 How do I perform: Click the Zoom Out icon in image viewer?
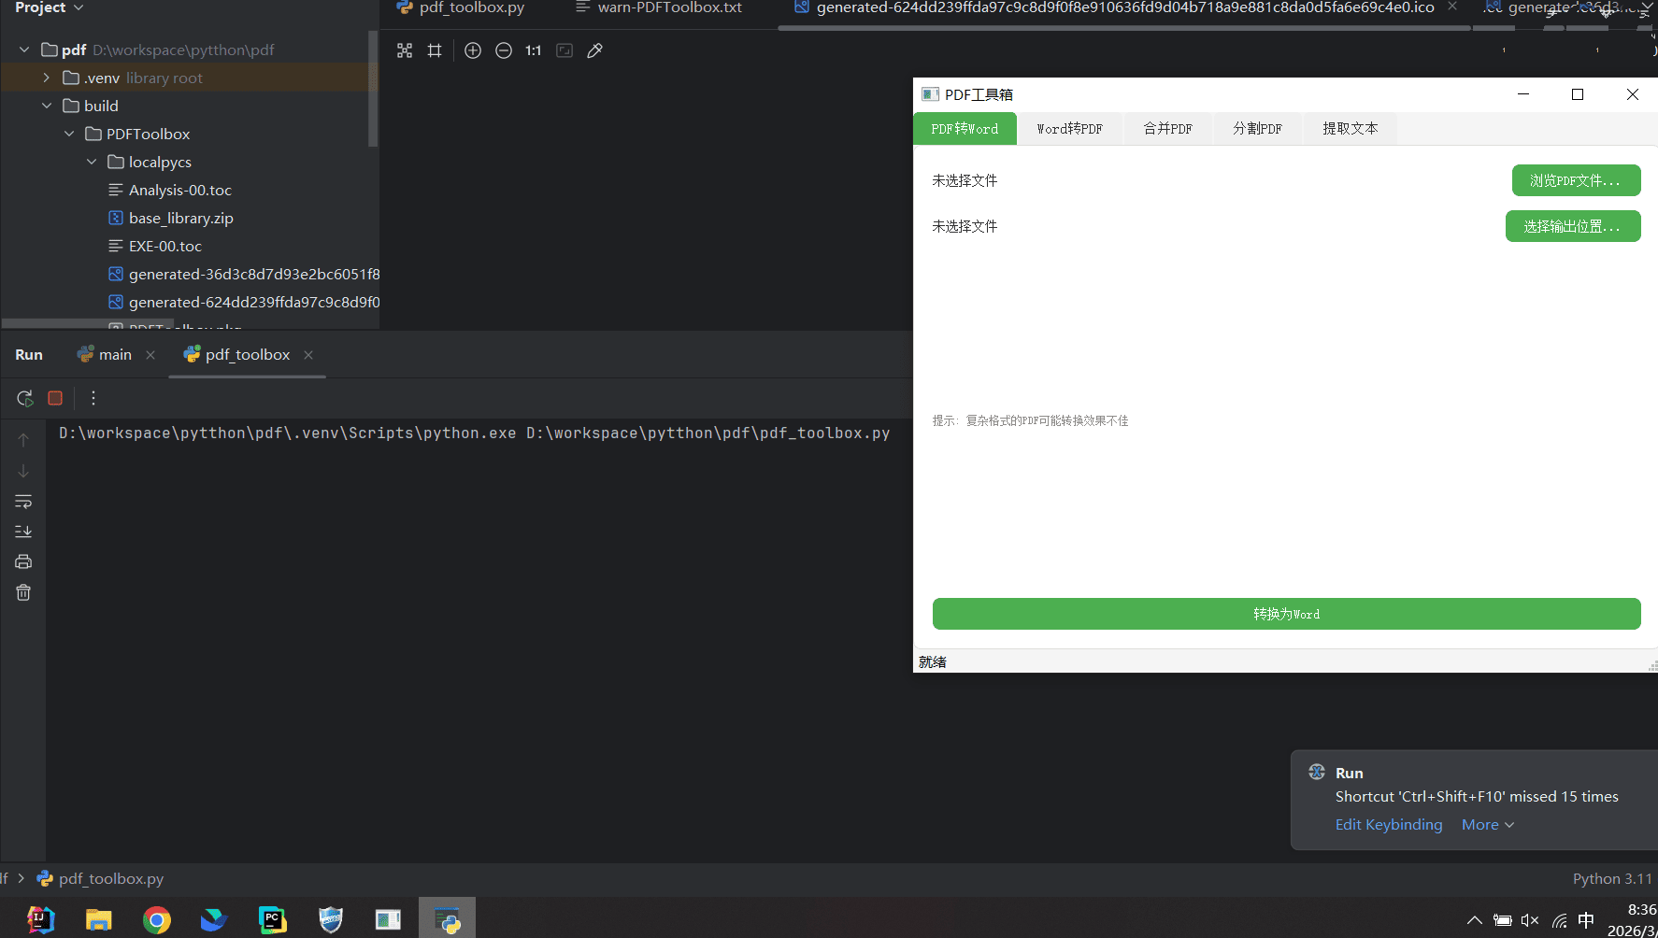tap(504, 50)
